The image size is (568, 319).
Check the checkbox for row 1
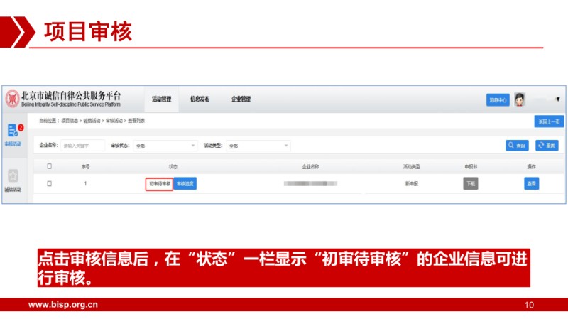[49, 183]
